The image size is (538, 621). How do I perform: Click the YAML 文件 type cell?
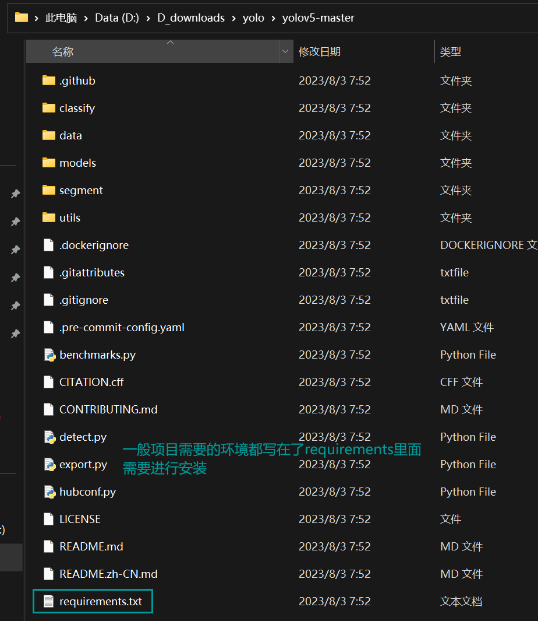point(467,327)
